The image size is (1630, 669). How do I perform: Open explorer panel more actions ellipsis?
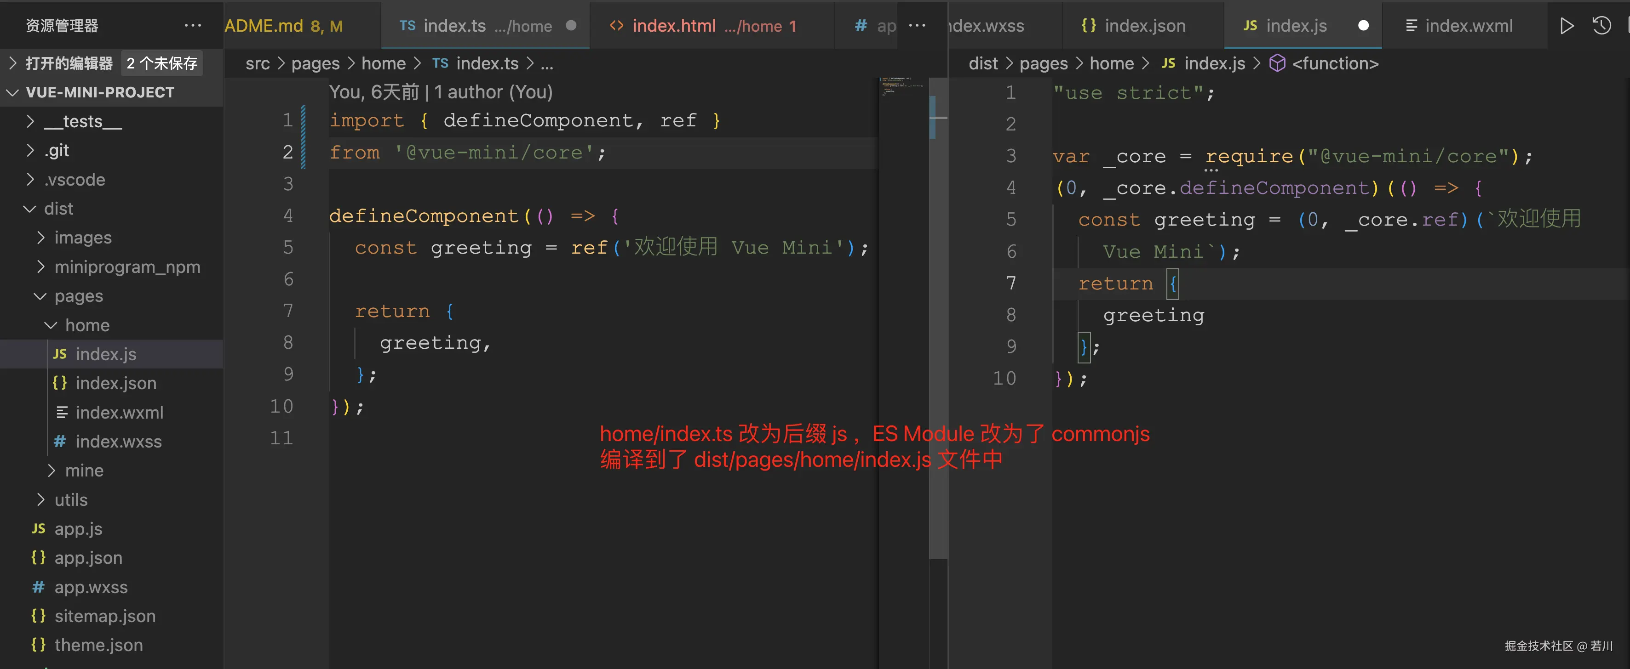[x=192, y=26]
